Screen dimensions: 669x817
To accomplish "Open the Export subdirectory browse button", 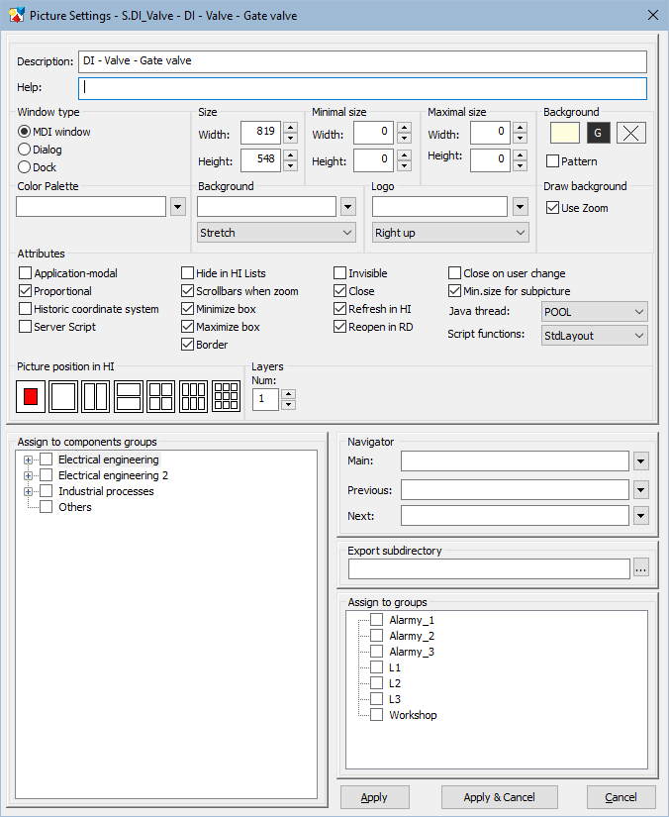I will (641, 568).
